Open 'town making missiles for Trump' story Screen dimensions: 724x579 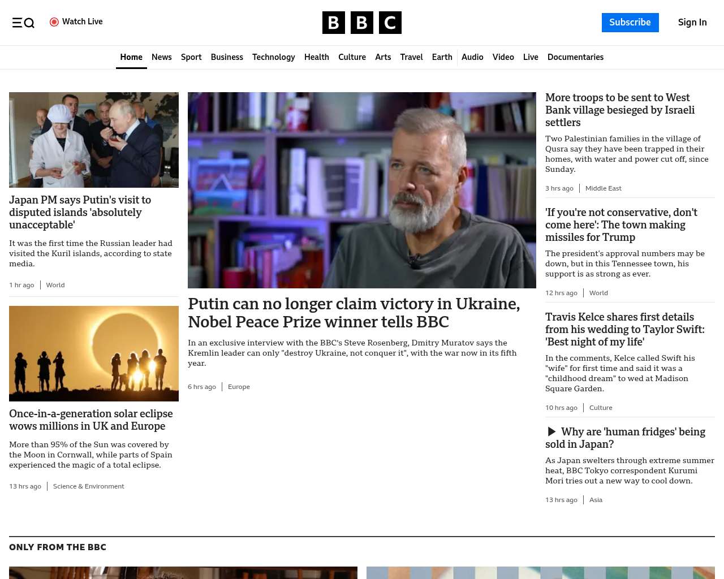tap(621, 224)
